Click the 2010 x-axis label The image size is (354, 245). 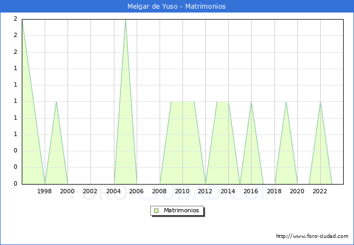[182, 191]
